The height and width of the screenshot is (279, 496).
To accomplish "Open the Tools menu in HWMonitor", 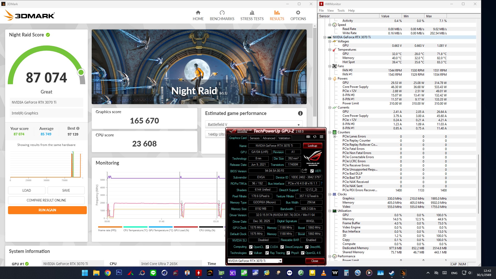I will 341,11.
